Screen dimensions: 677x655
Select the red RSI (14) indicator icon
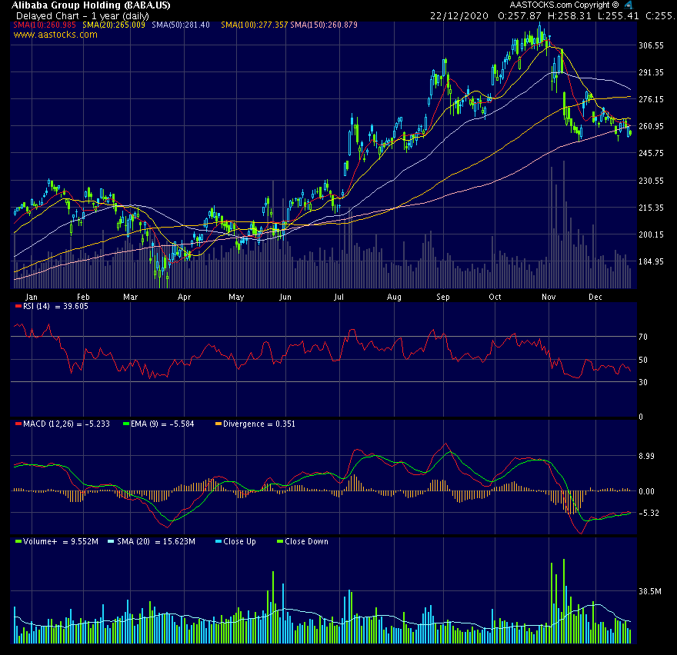point(17,305)
